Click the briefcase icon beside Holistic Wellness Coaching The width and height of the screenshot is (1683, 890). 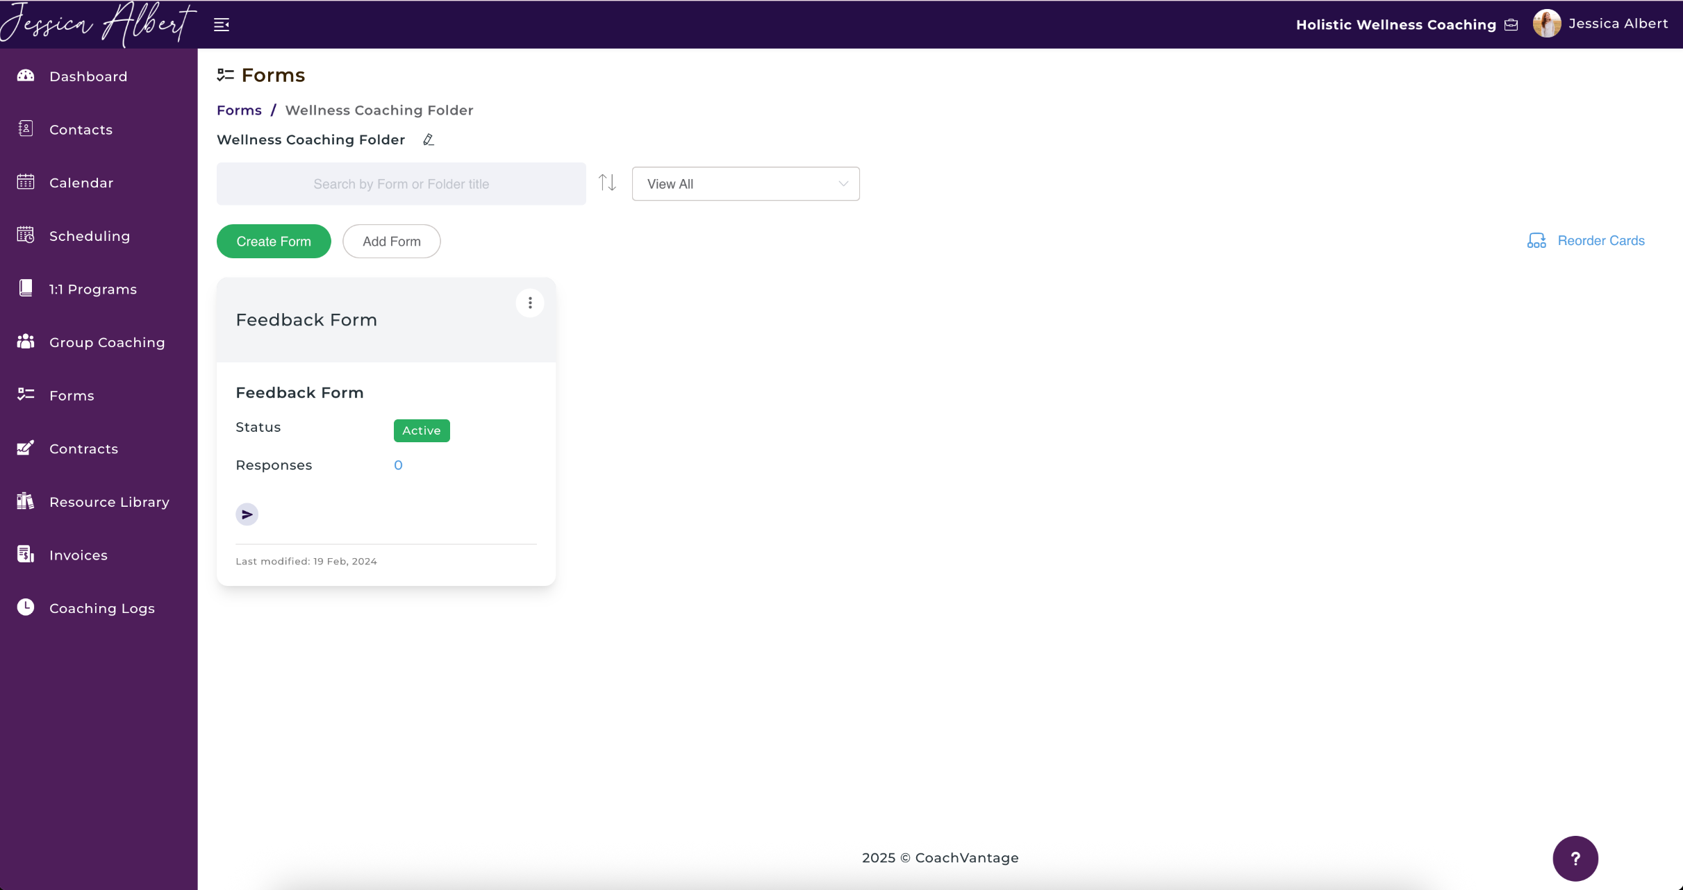pyautogui.click(x=1511, y=25)
